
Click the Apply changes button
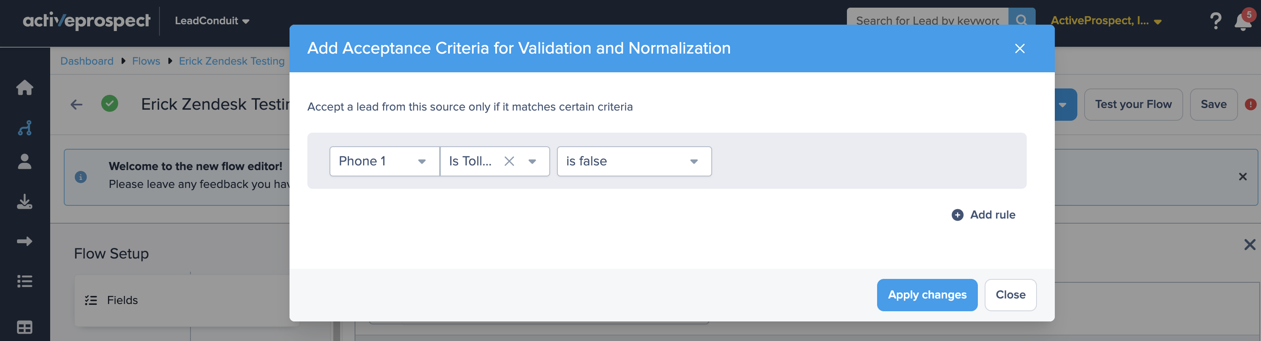coord(927,295)
